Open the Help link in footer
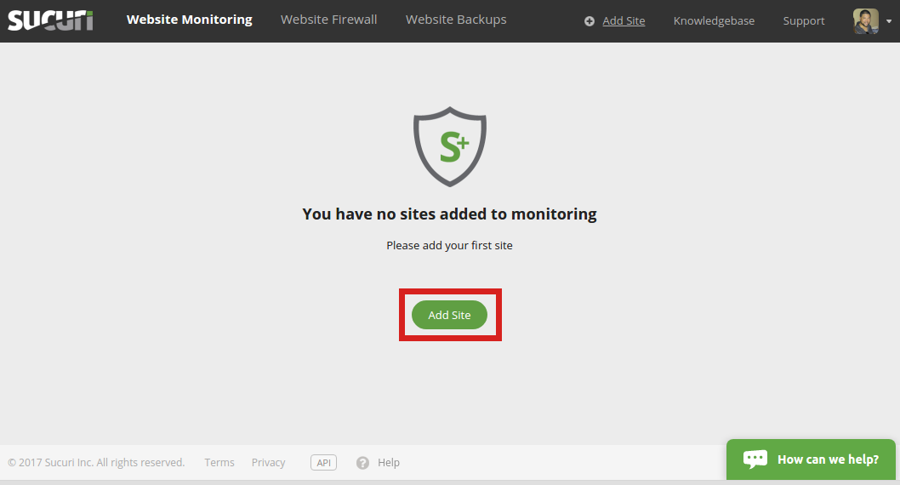The image size is (900, 485). (x=389, y=463)
